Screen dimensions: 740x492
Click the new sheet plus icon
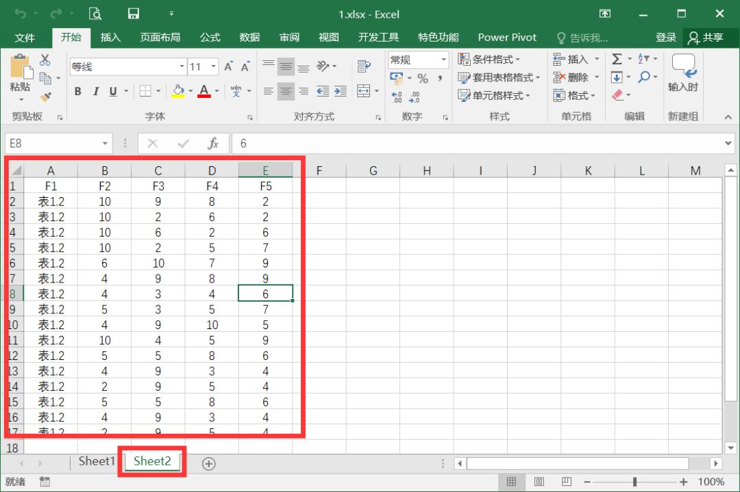pyautogui.click(x=208, y=464)
